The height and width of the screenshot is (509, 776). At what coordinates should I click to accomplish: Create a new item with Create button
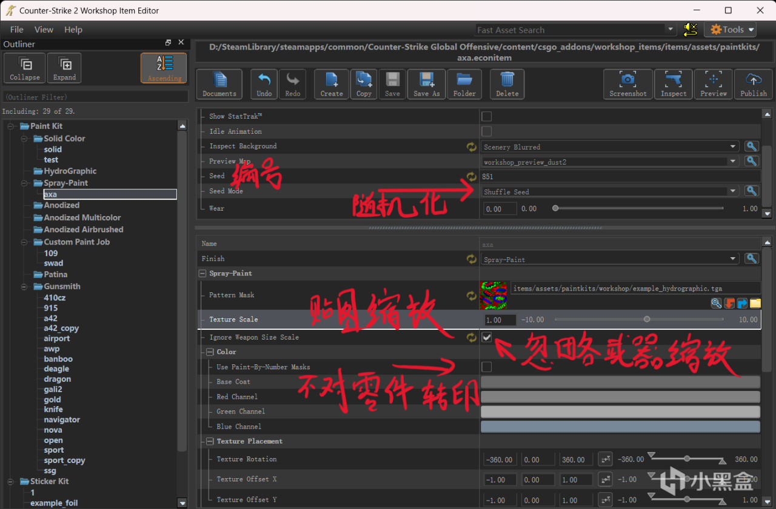tap(332, 84)
